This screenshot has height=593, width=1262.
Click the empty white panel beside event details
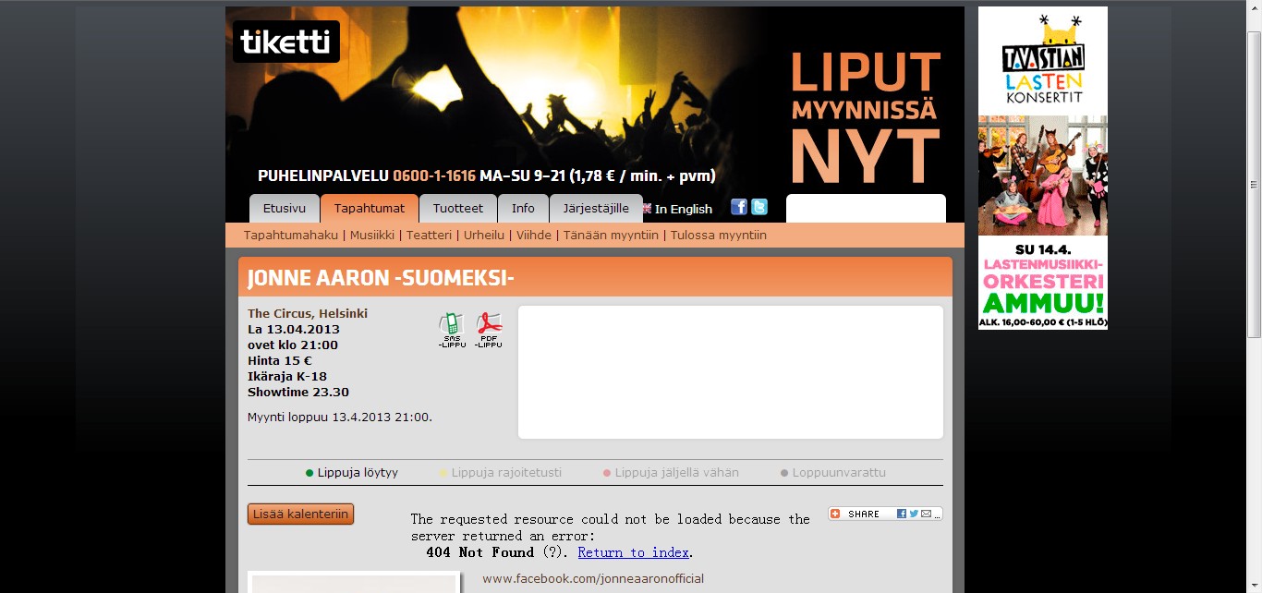coord(731,372)
